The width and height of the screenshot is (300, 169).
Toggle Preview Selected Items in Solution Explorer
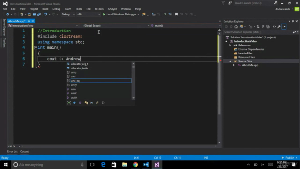coord(284,27)
